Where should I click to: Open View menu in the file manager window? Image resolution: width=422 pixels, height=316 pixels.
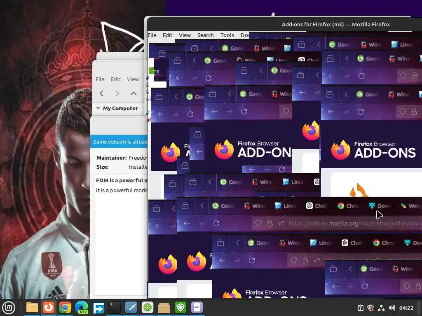coord(133,79)
